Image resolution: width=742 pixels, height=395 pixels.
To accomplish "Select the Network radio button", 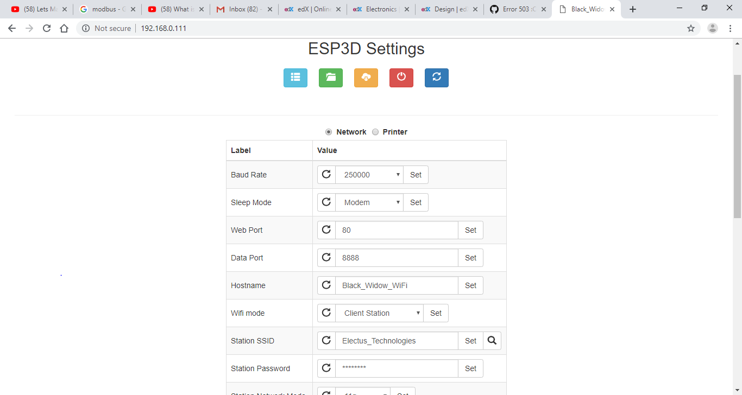I will point(328,131).
